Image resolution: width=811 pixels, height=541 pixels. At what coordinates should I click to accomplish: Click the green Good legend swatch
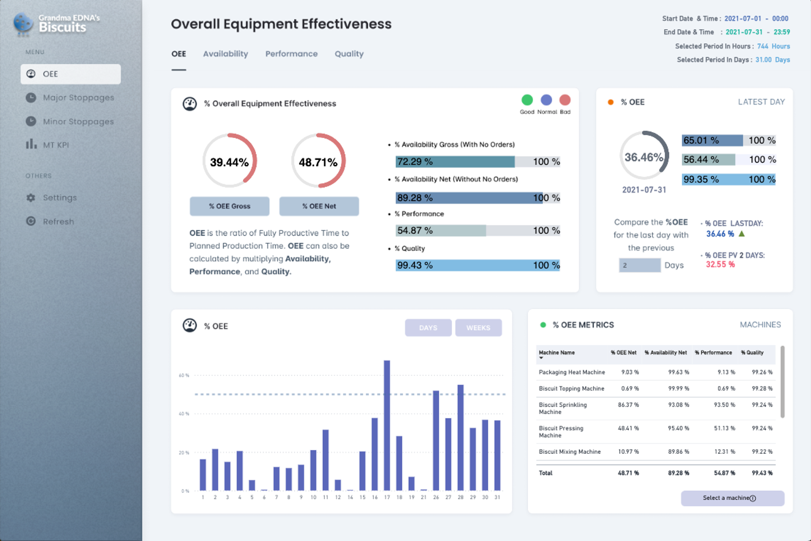(527, 100)
